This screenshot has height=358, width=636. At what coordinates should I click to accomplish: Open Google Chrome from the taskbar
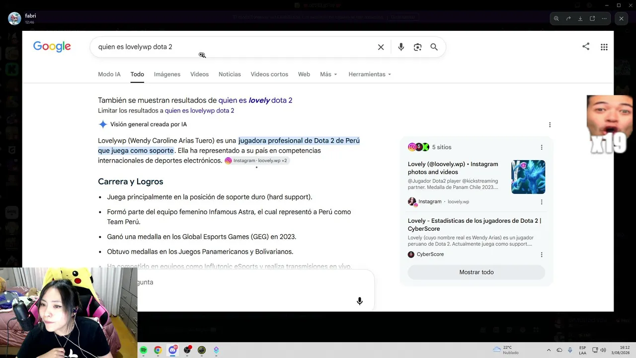point(158,350)
